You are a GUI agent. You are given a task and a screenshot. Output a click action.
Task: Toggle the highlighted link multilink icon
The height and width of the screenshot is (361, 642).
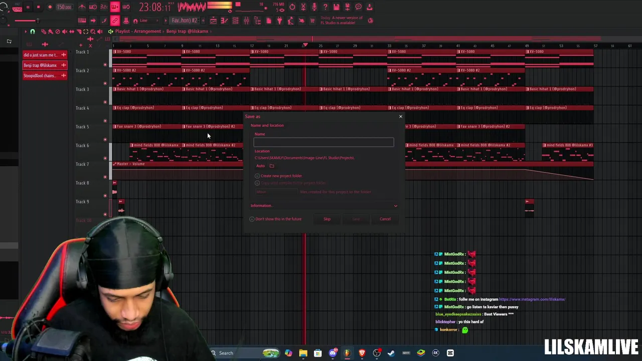point(115,21)
